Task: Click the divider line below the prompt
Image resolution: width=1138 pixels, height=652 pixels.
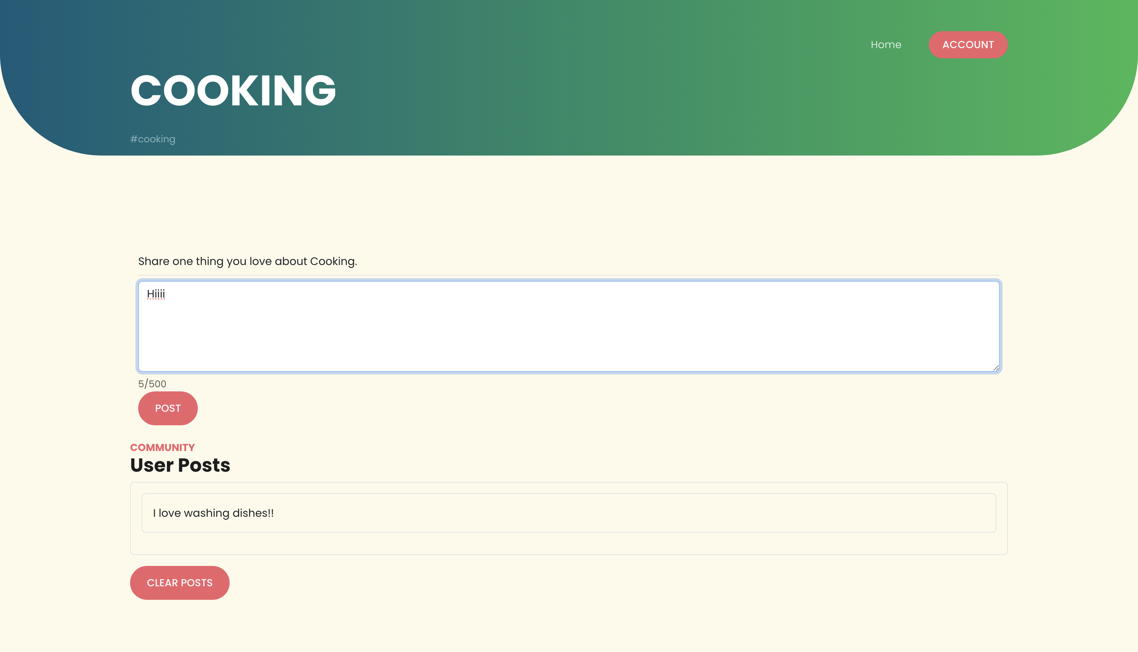Action: (x=568, y=275)
